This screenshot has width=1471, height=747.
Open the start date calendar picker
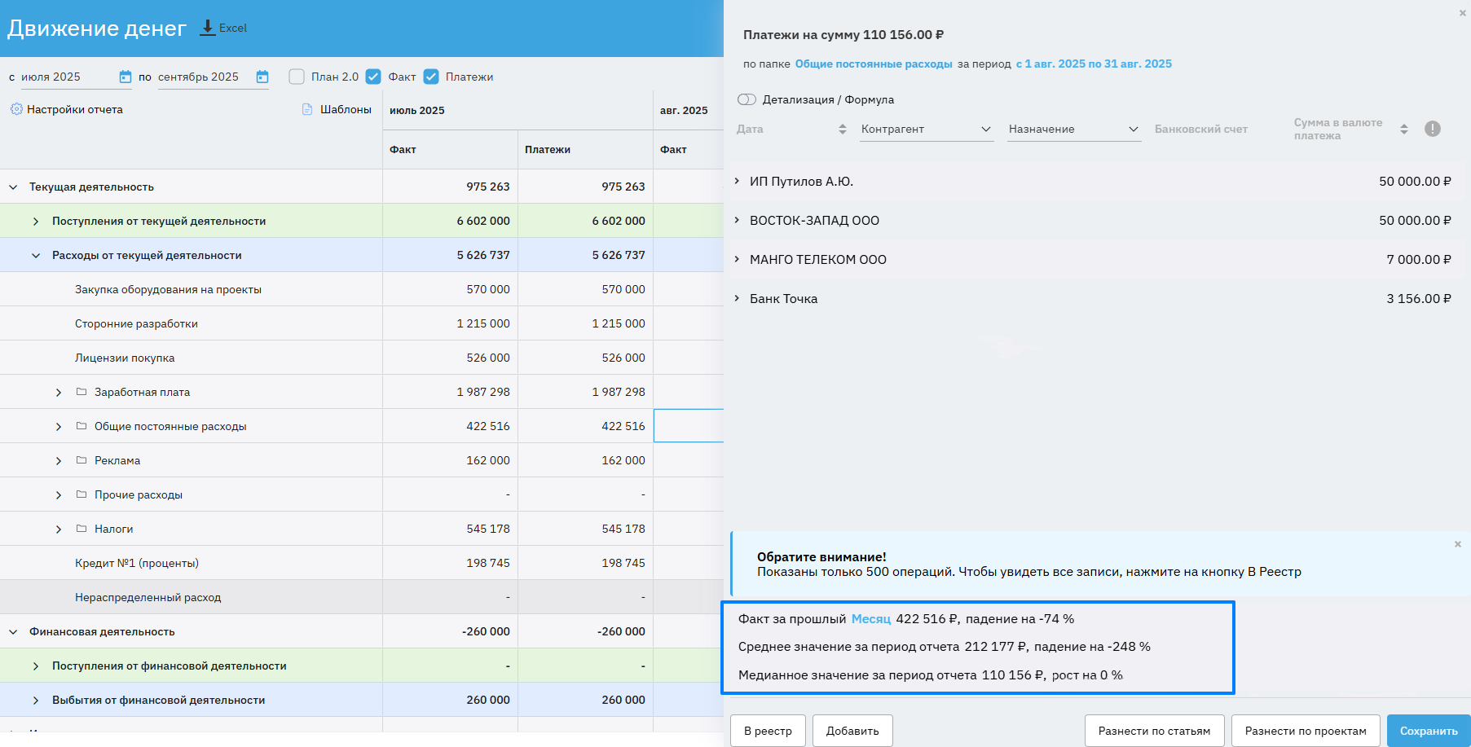point(125,77)
